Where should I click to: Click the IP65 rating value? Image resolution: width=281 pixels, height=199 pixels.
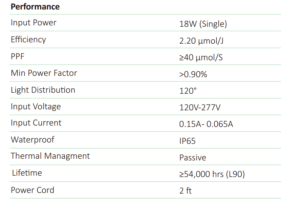(x=187, y=141)
